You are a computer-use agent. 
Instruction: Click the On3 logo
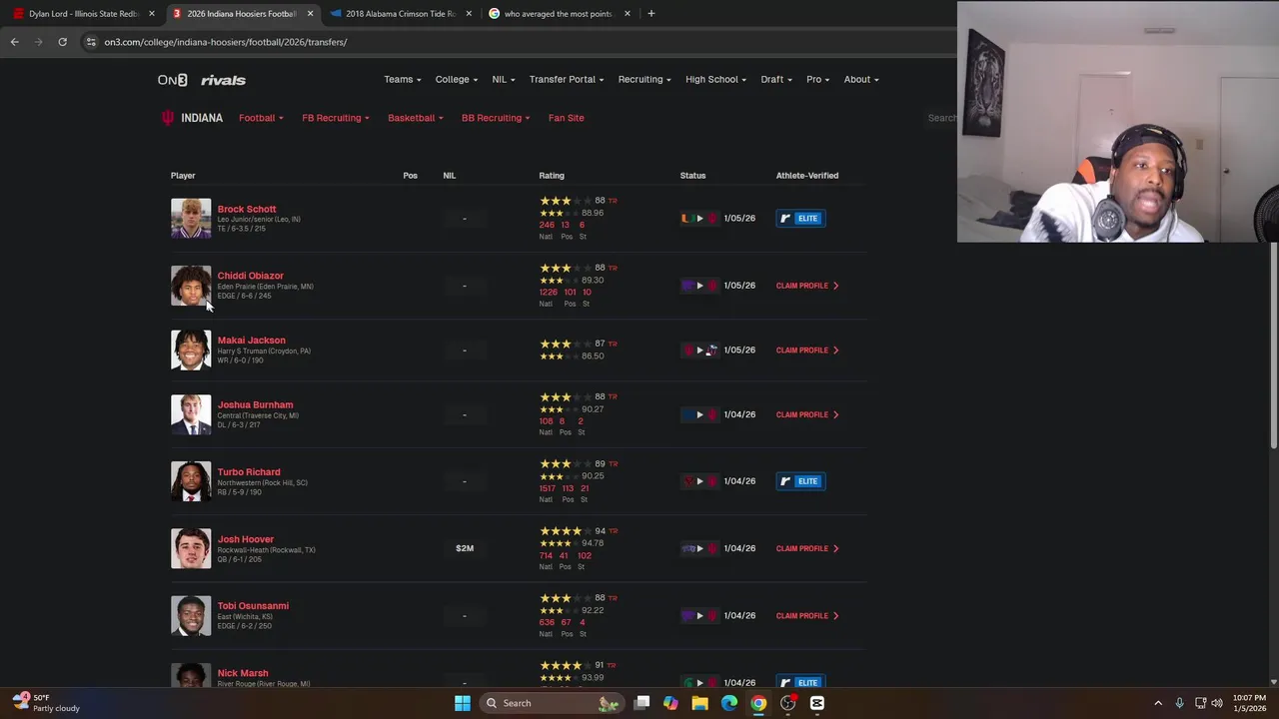172,80
